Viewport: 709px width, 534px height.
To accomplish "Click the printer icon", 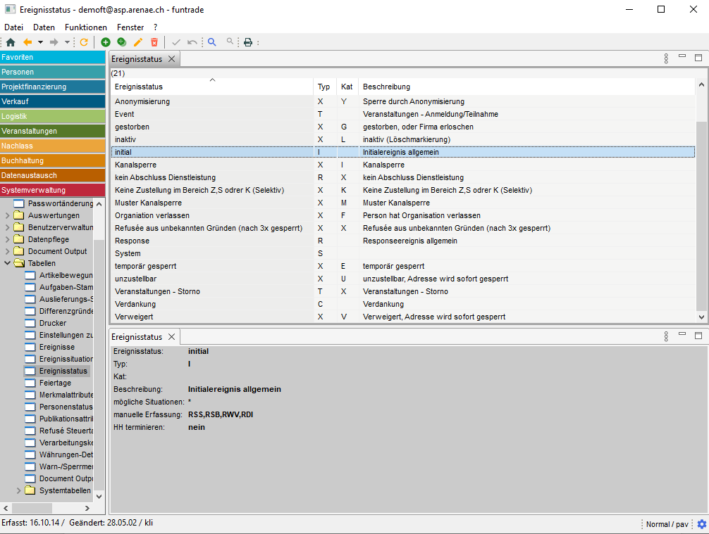I will click(x=248, y=42).
